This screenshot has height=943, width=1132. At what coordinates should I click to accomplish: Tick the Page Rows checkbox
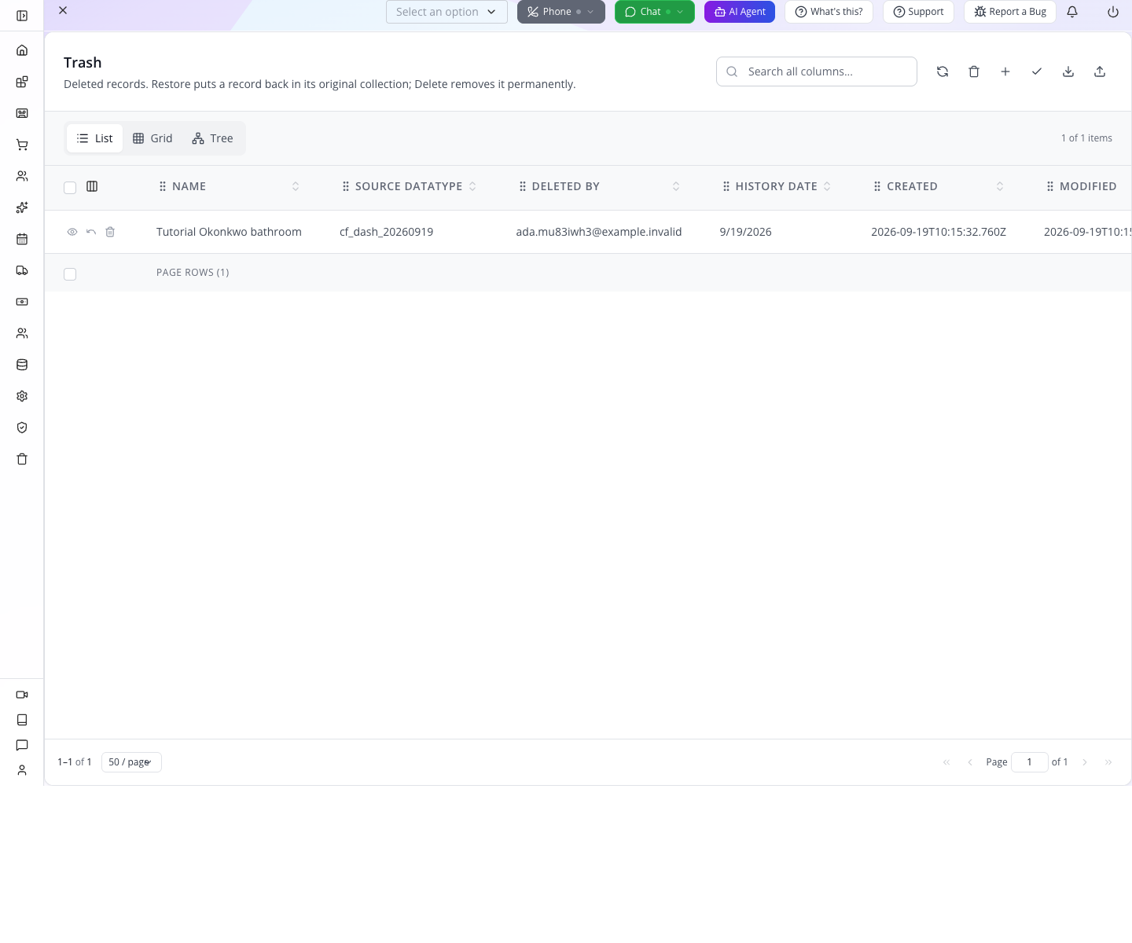pyautogui.click(x=70, y=273)
